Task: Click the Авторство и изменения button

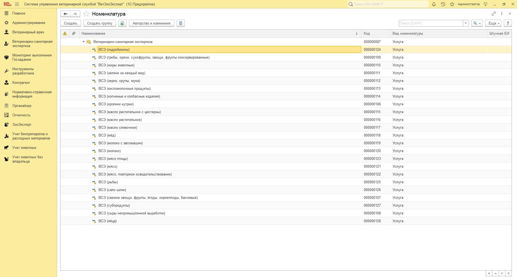Action: [x=151, y=23]
